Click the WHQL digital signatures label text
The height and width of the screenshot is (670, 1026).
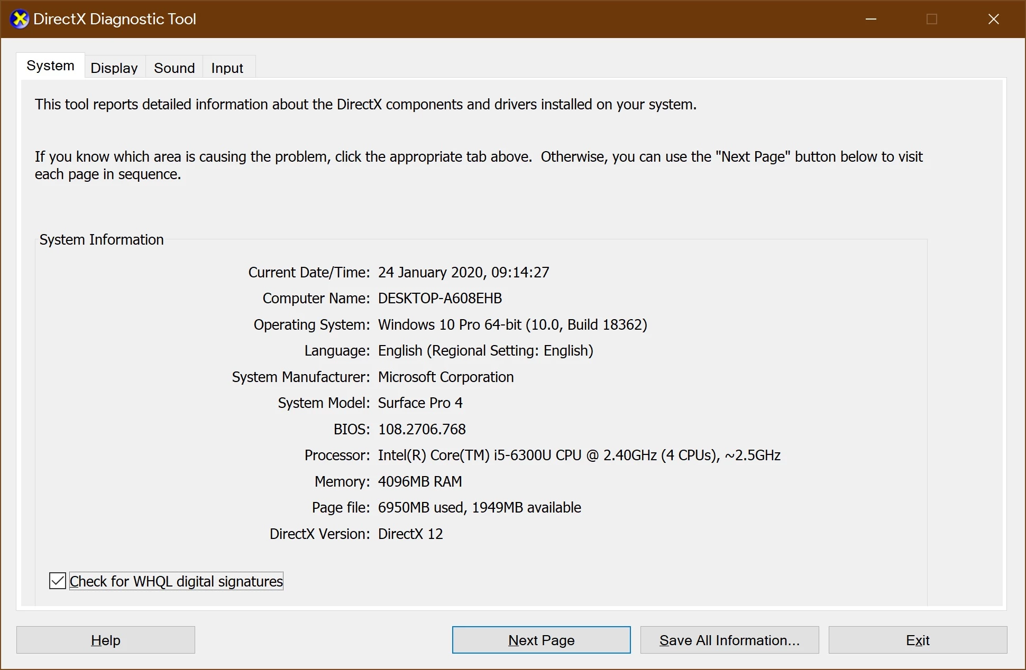click(176, 582)
